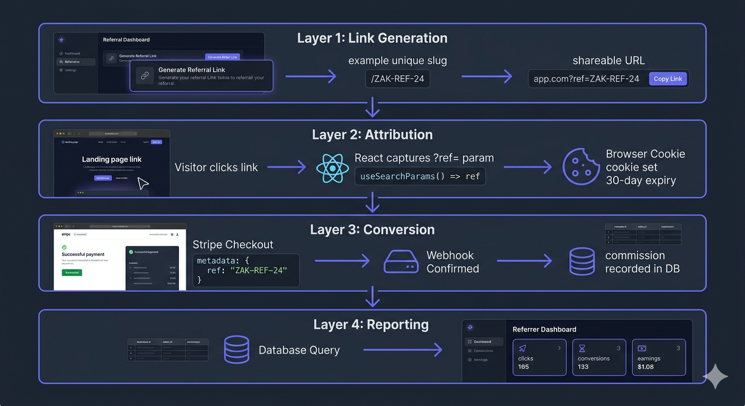Click the database icon beside commission recorded in DB
Viewport: 745px width, 406px height.
(x=582, y=262)
